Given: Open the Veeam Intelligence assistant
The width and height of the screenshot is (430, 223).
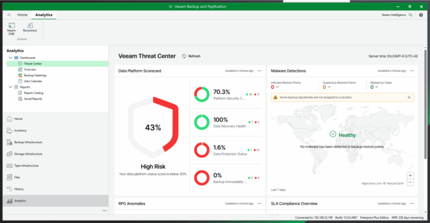Looking at the screenshot, I should tap(397, 15).
